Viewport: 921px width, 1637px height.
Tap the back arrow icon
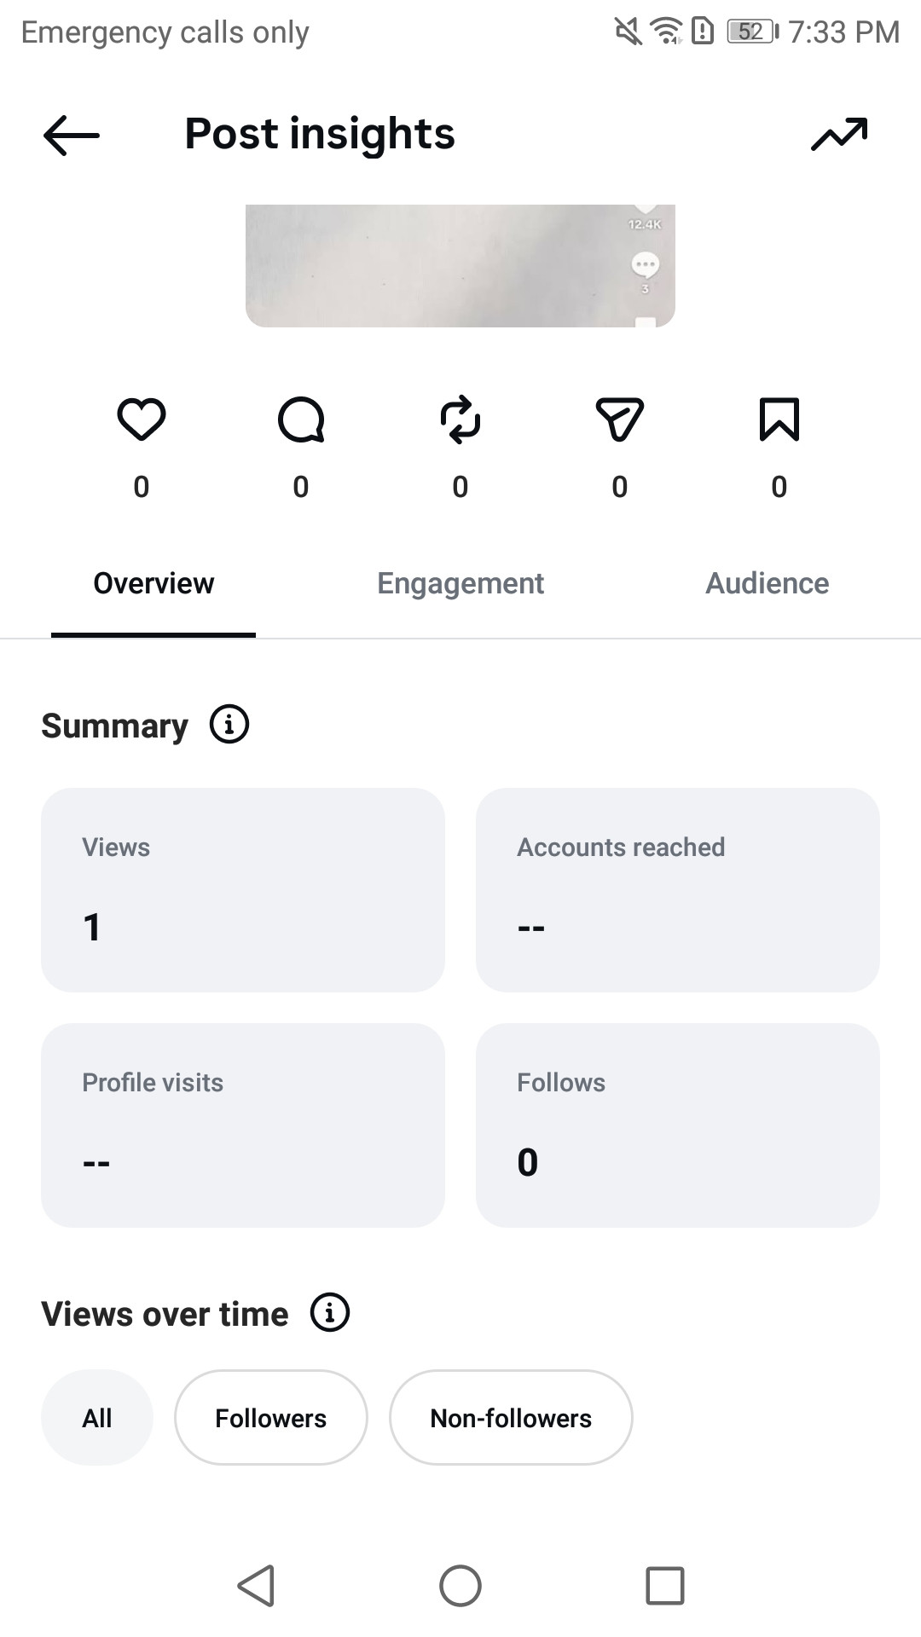click(x=72, y=135)
